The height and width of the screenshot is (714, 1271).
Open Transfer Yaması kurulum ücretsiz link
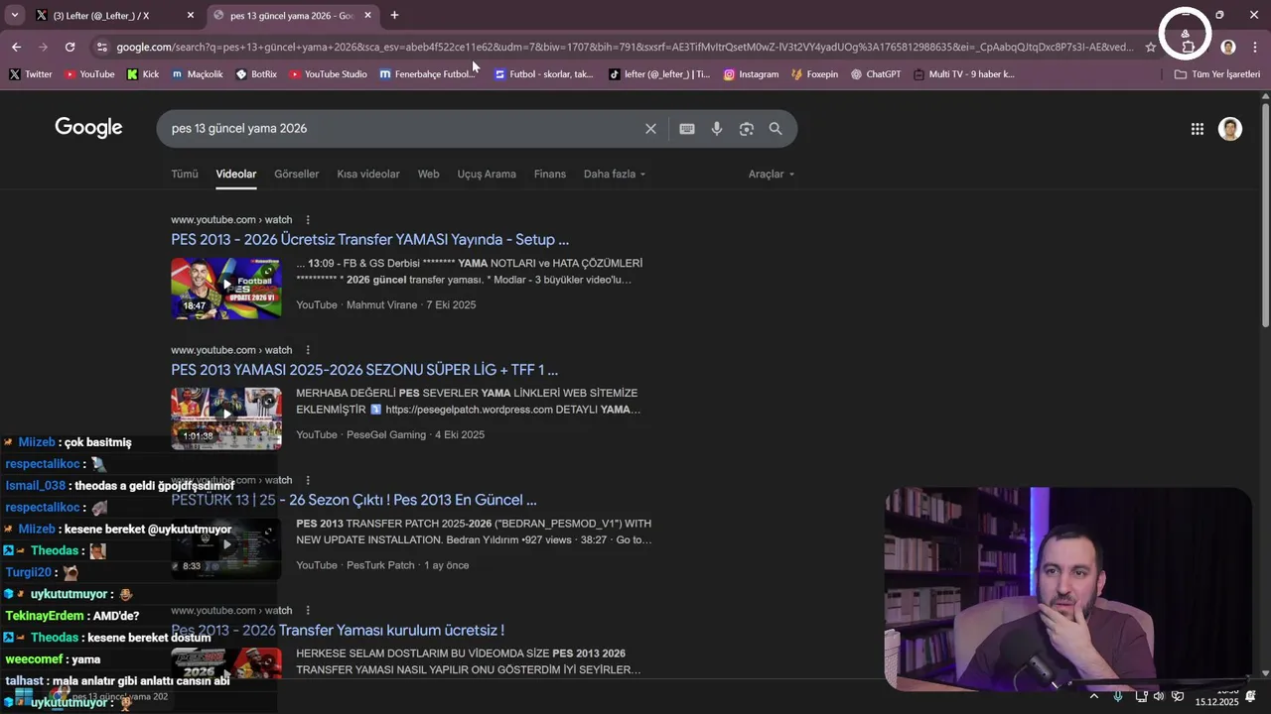click(x=338, y=631)
